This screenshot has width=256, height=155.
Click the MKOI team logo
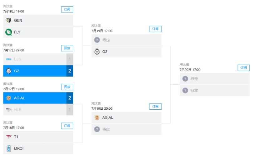click(x=9, y=148)
